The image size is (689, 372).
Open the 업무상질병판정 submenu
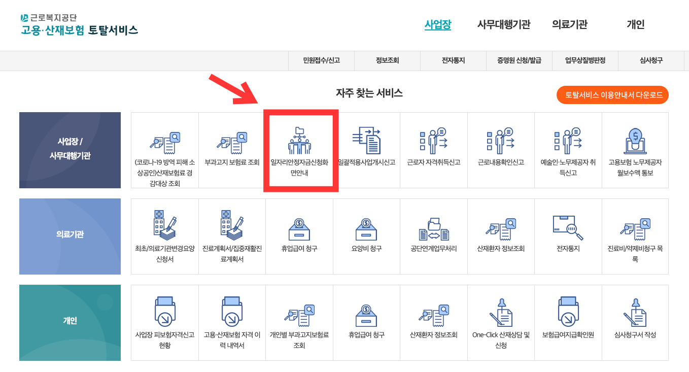585,60
